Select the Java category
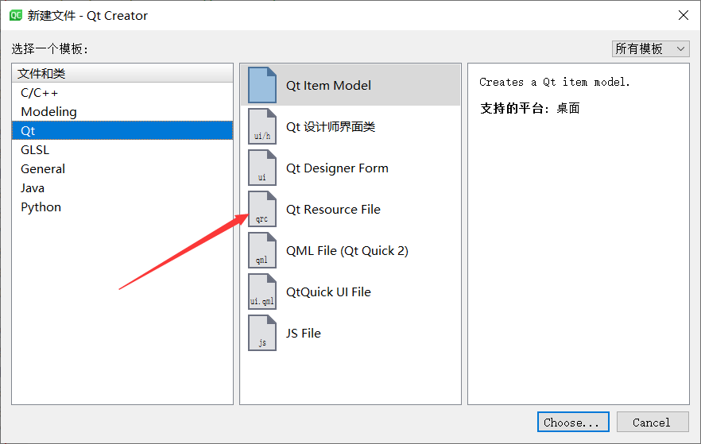701x444 pixels. point(122,188)
